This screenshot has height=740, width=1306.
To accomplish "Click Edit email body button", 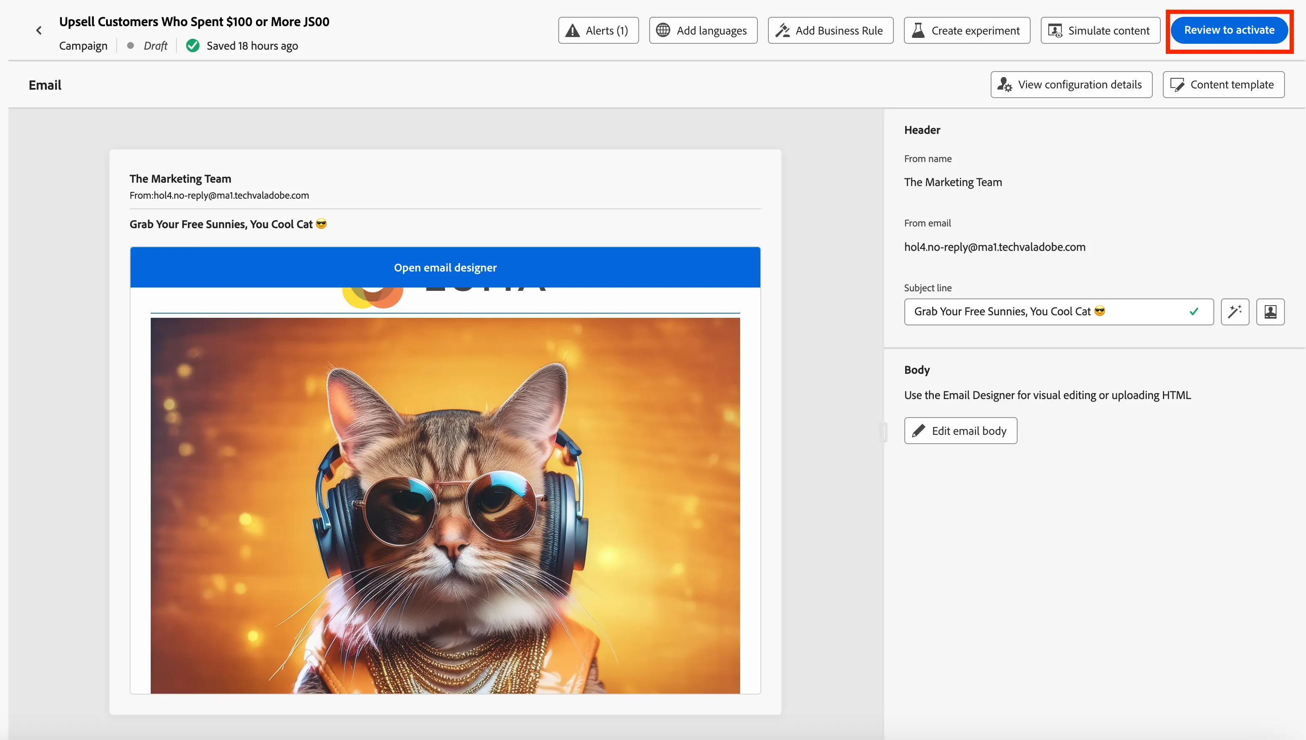I will [x=960, y=431].
